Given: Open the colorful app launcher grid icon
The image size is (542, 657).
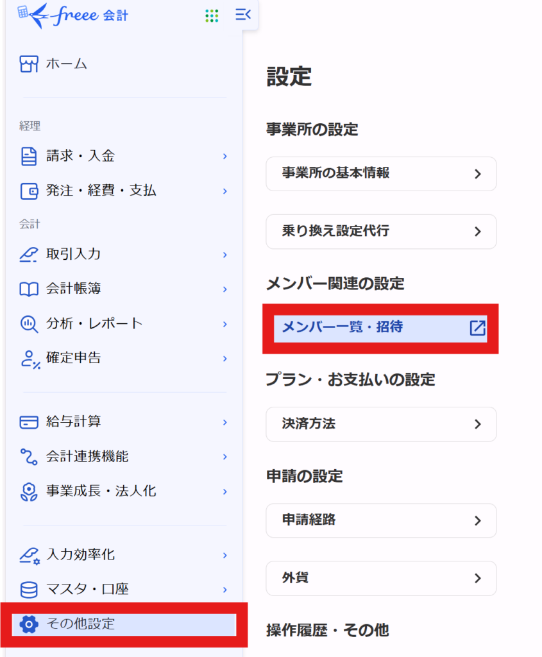Looking at the screenshot, I should coord(212,15).
